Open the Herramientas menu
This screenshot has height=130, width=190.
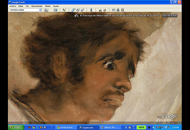37,6
